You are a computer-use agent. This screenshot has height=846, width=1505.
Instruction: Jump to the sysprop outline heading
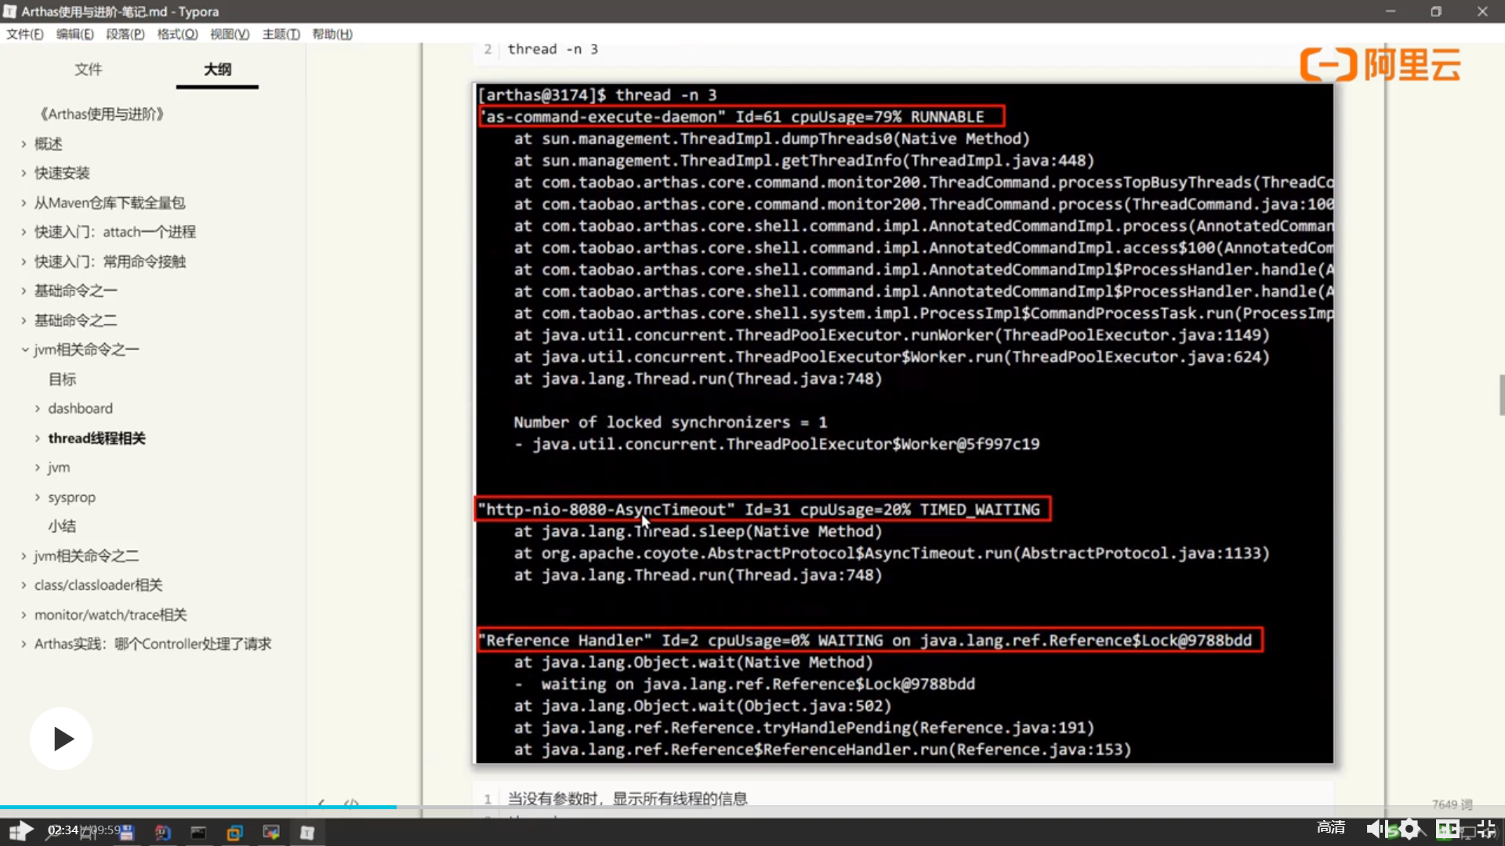pos(71,497)
